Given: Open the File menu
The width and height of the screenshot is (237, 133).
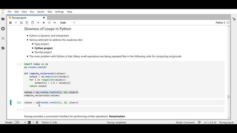Looking at the screenshot, I should 9,11.
